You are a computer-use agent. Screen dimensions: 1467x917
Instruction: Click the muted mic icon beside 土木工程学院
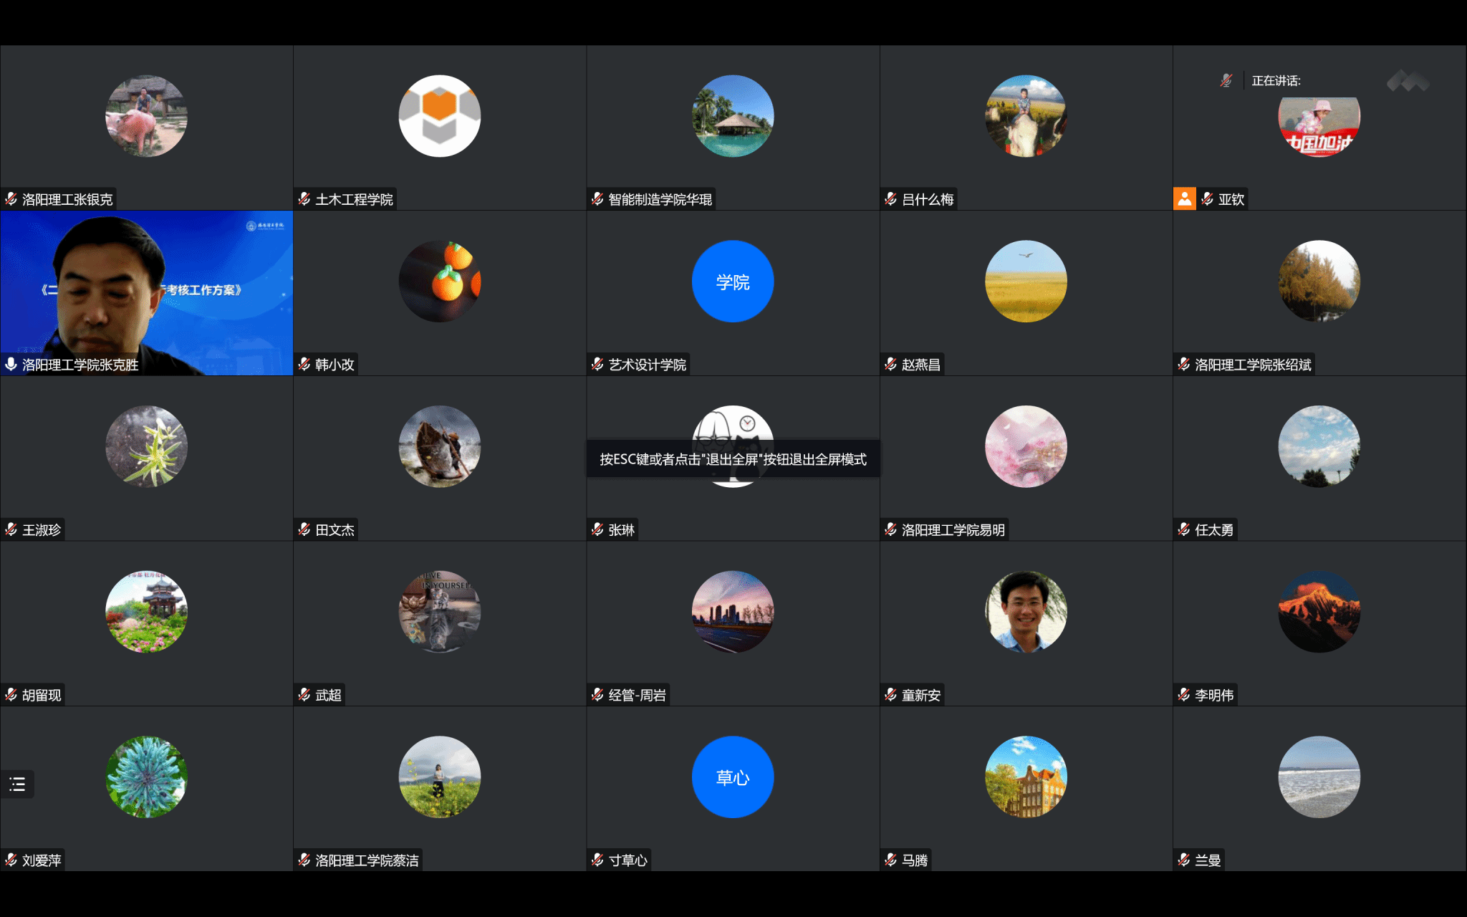[x=304, y=198]
